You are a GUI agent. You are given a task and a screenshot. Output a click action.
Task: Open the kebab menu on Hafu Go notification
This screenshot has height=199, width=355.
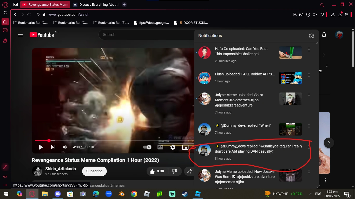pos(309,49)
